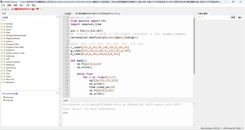Viewport: 245px width, 130px height.
Task: Click code line 14 'def main():'
Action: pos(79,61)
